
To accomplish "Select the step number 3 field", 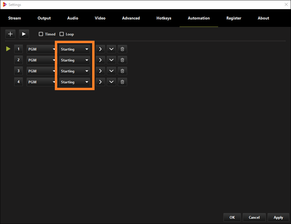I will (x=18, y=71).
